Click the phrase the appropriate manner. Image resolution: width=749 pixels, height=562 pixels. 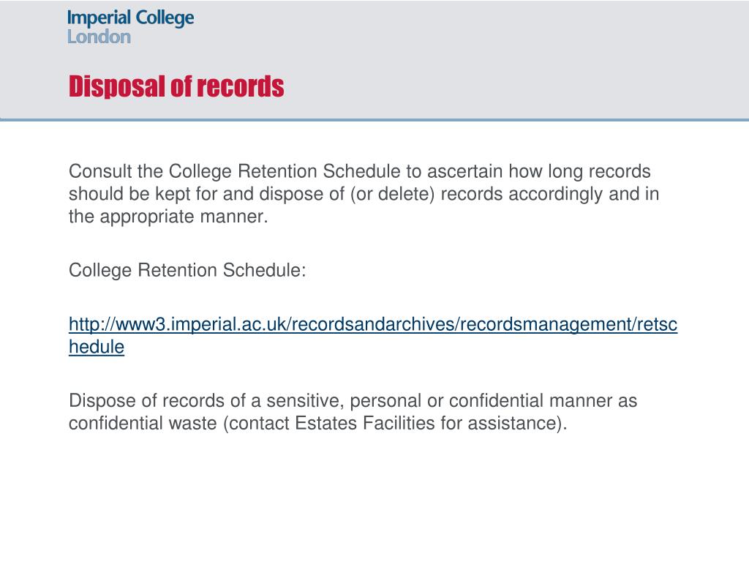pos(168,217)
